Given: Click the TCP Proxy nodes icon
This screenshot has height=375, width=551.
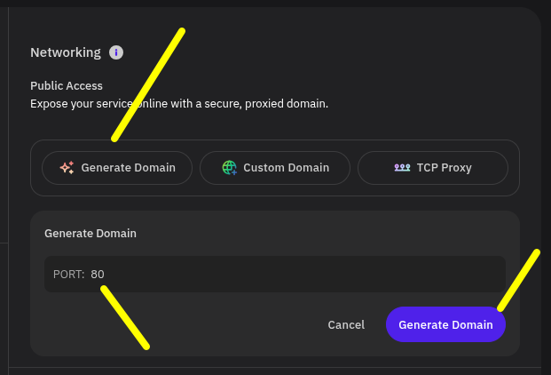Looking at the screenshot, I should pos(402,168).
